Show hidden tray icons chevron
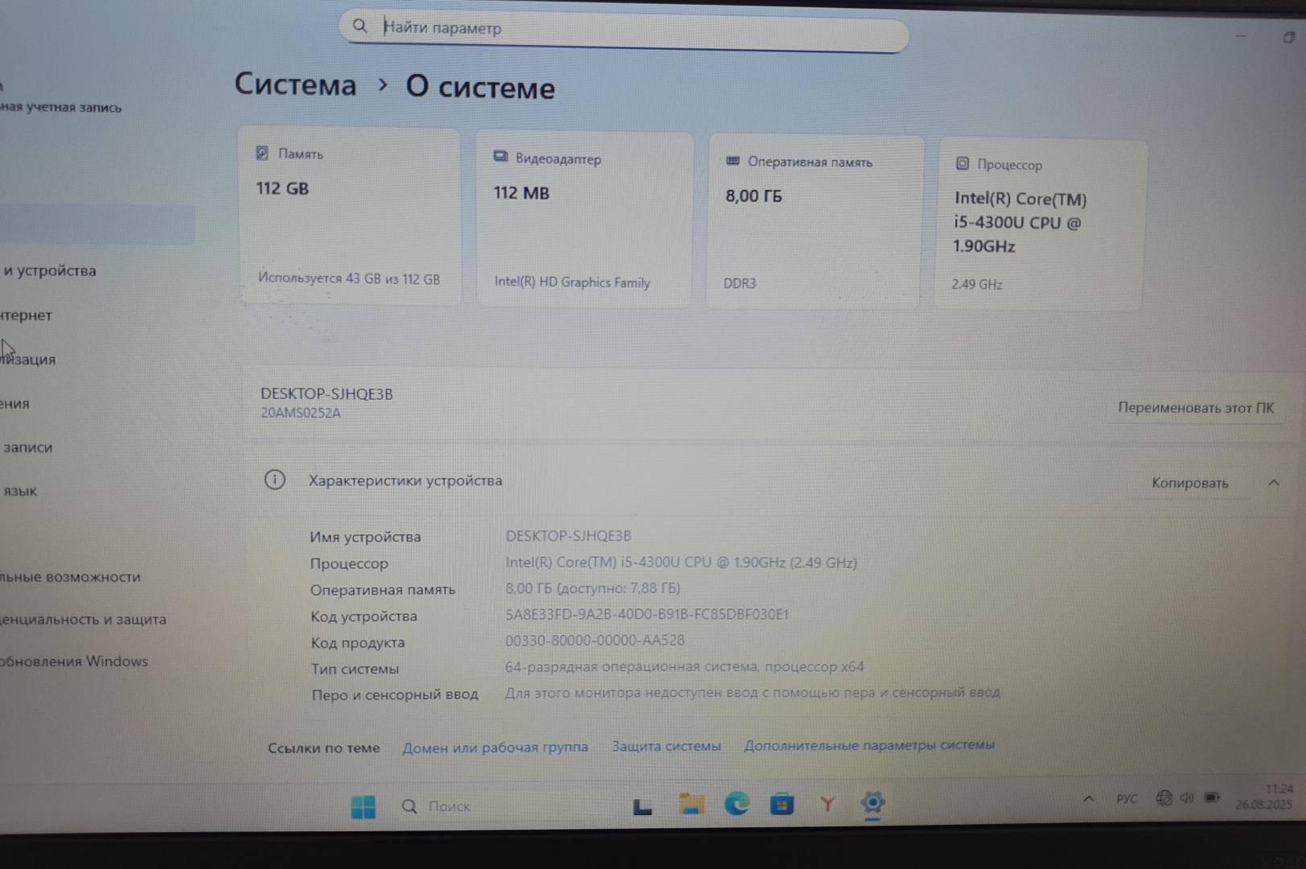Screen dimensions: 1306x869 point(1088,799)
